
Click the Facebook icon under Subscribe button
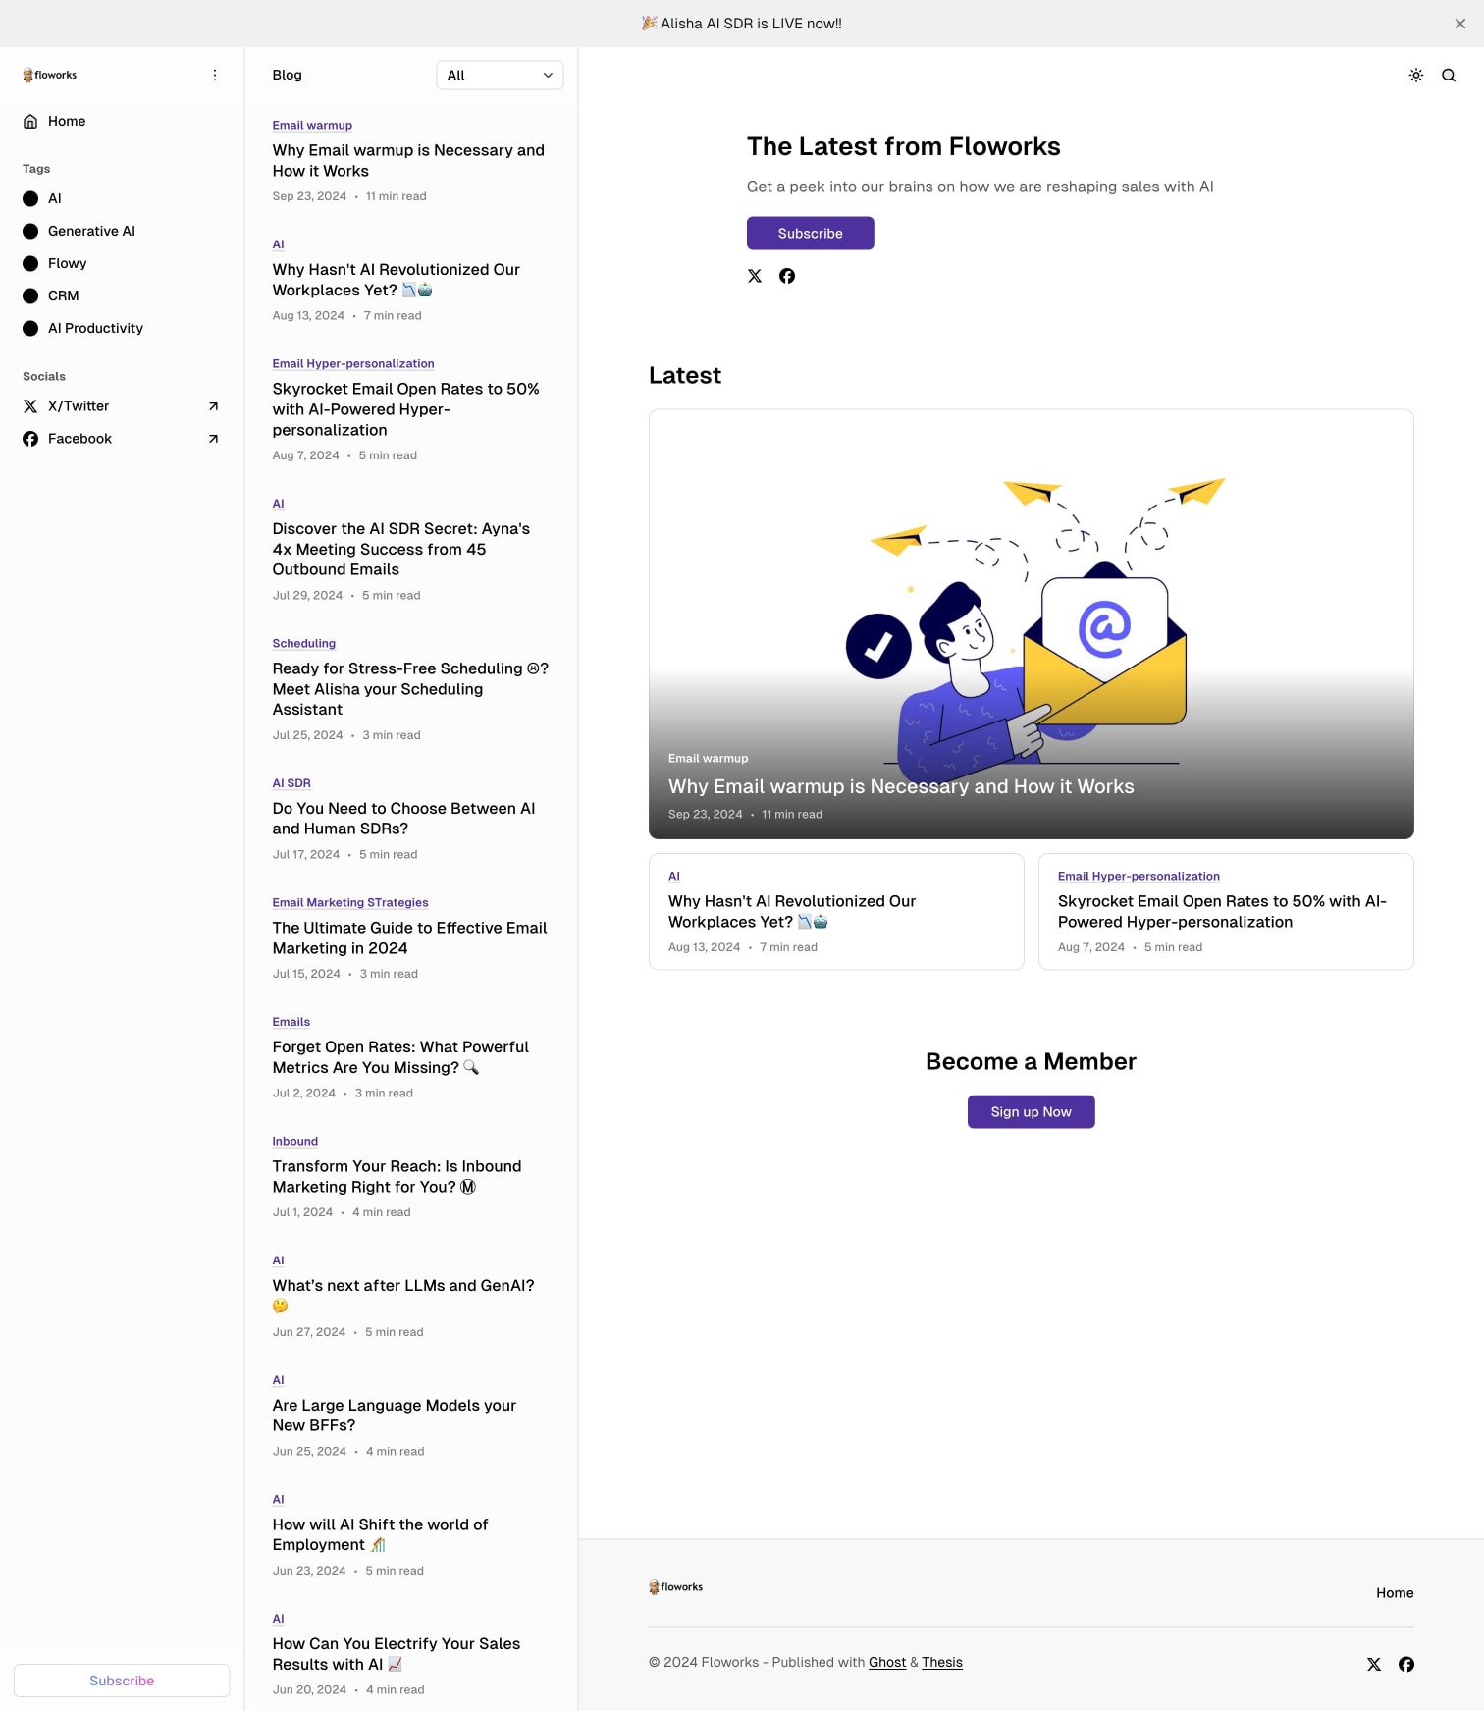pyautogui.click(x=786, y=276)
